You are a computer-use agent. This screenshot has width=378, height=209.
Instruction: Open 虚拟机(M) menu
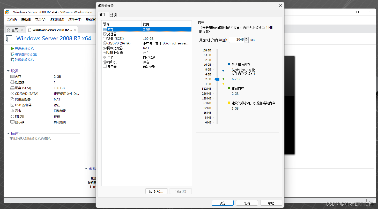(57, 20)
